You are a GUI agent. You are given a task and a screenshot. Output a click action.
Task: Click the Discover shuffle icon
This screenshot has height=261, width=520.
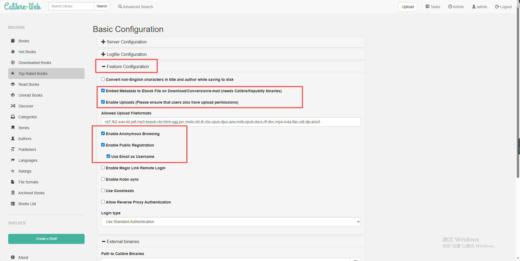click(13, 106)
